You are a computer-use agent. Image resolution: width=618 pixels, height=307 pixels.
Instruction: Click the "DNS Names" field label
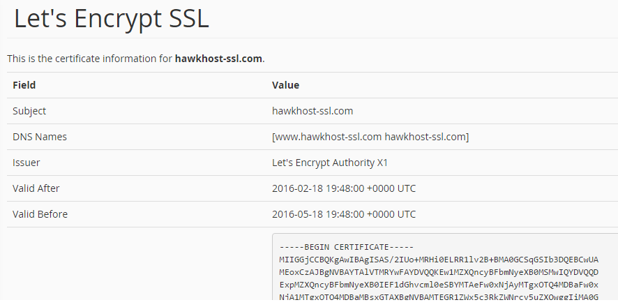click(40, 137)
